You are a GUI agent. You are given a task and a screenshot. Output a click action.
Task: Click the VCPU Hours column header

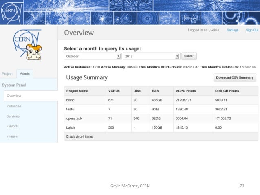(x=185, y=91)
